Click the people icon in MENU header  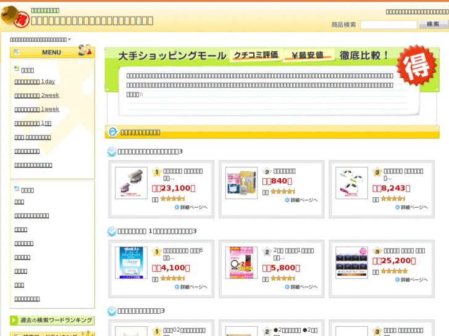85,50
